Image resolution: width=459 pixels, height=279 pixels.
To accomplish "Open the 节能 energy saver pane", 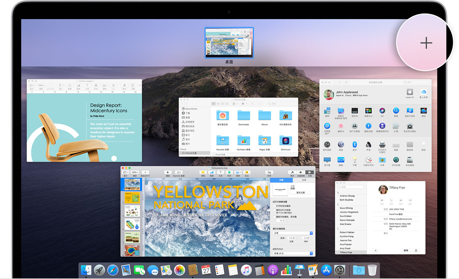I will [x=355, y=160].
